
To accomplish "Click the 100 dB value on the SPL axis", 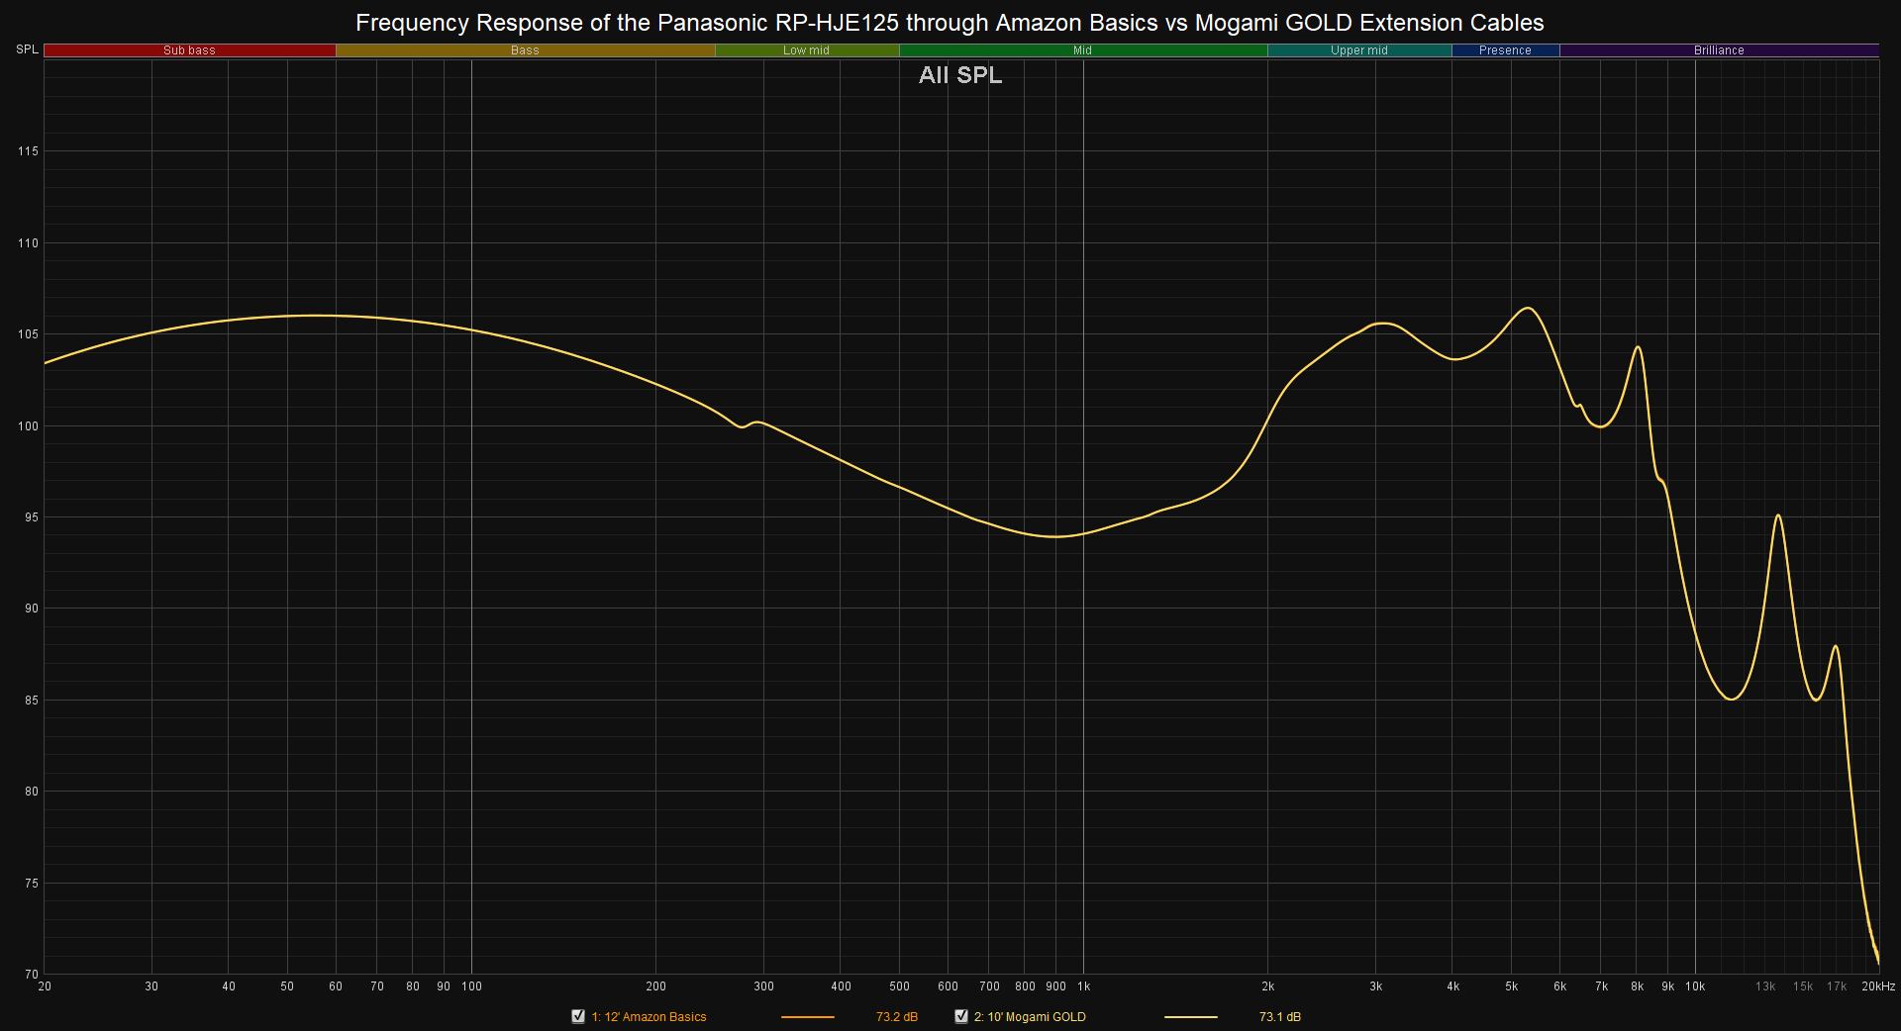I will coord(28,426).
